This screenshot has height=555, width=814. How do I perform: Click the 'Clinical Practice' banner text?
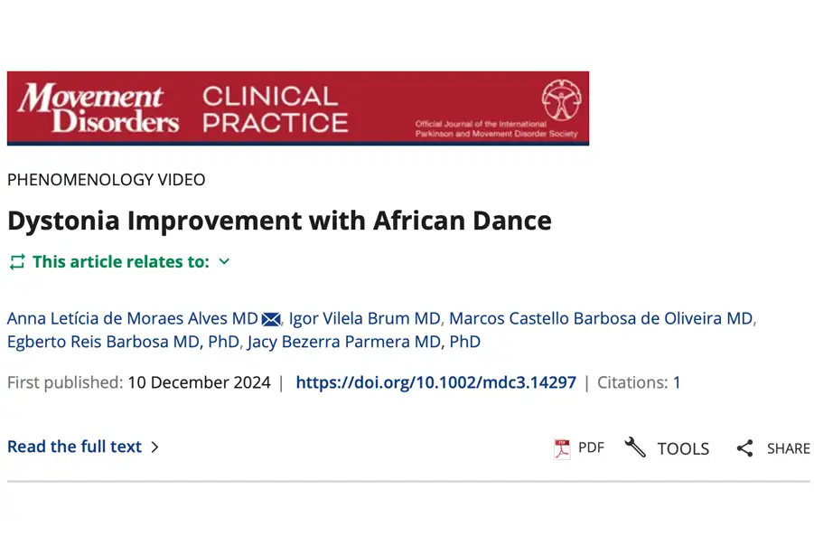(275, 108)
